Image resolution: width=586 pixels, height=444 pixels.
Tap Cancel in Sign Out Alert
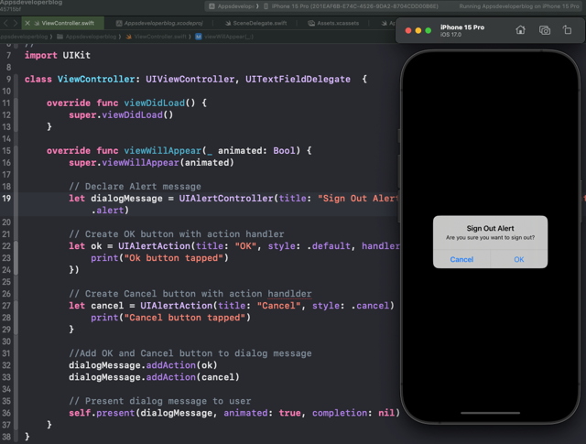(x=461, y=259)
